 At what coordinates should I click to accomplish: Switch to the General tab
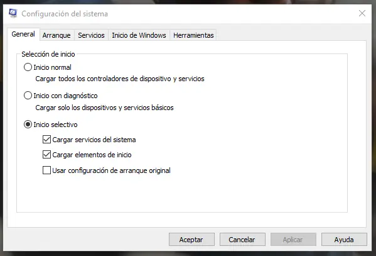pyautogui.click(x=23, y=34)
